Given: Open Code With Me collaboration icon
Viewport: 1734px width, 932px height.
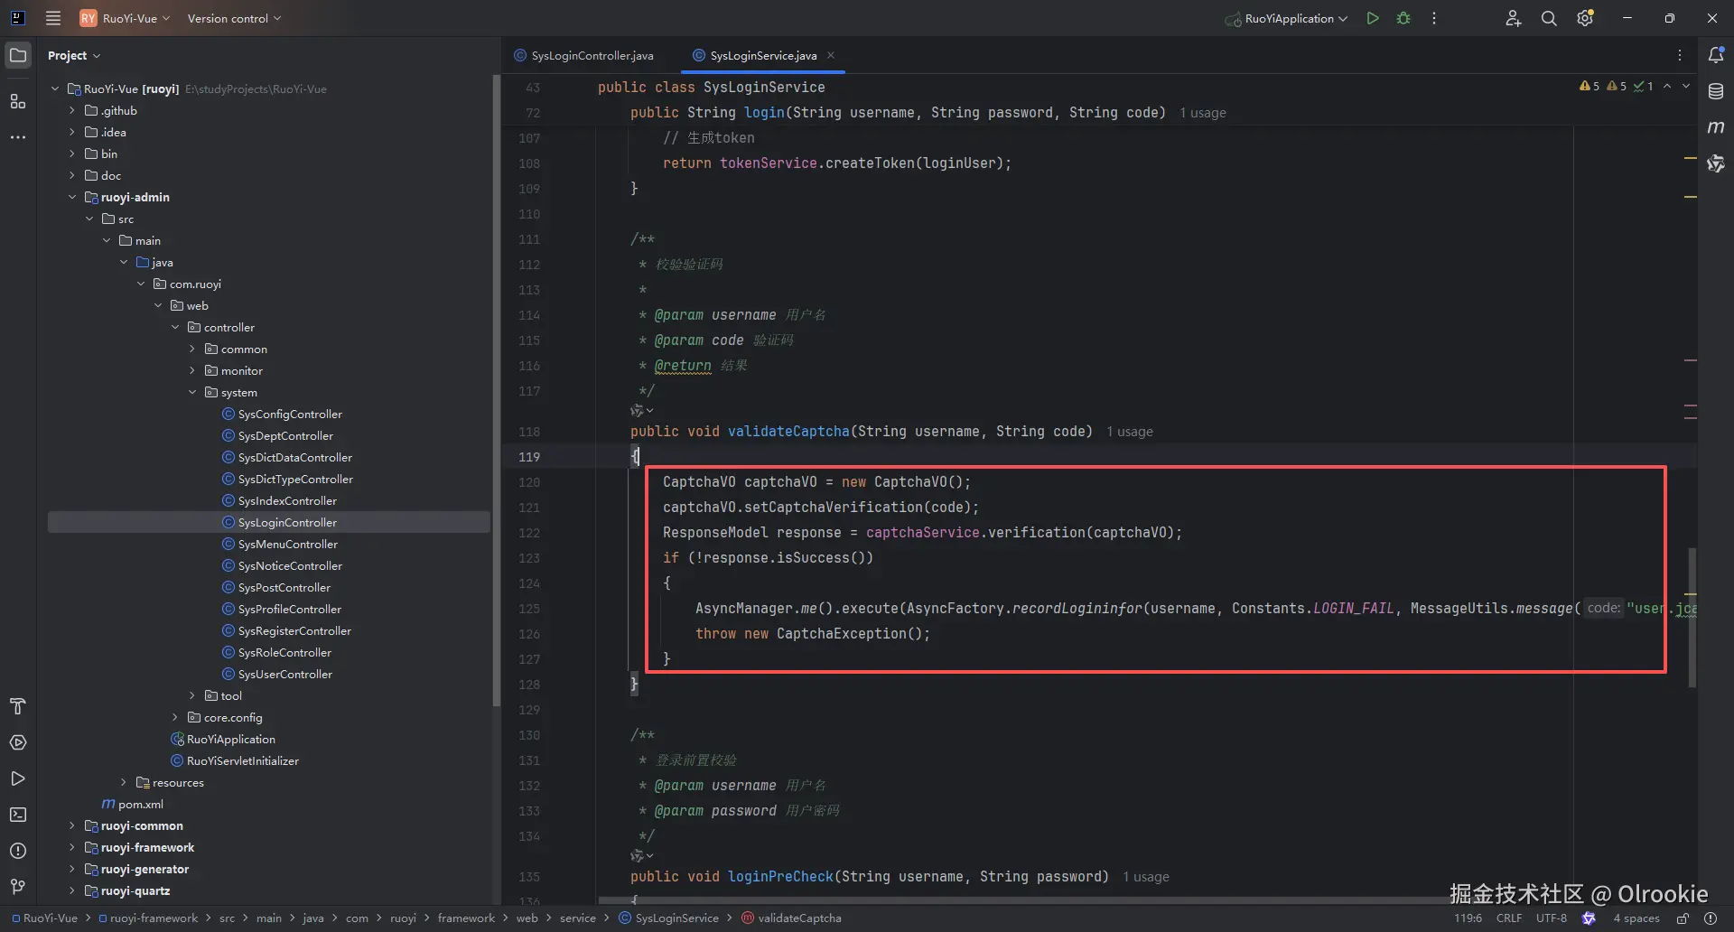Looking at the screenshot, I should (1514, 18).
